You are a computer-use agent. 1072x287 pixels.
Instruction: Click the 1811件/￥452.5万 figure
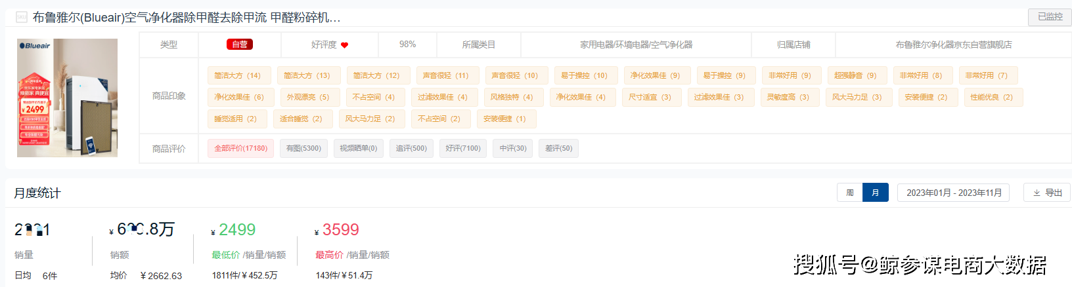244,275
